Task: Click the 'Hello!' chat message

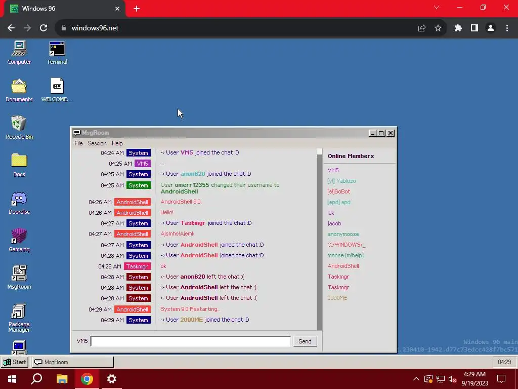Action: point(167,212)
